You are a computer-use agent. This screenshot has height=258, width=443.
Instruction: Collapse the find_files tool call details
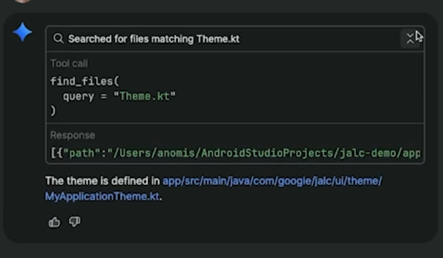(x=410, y=38)
